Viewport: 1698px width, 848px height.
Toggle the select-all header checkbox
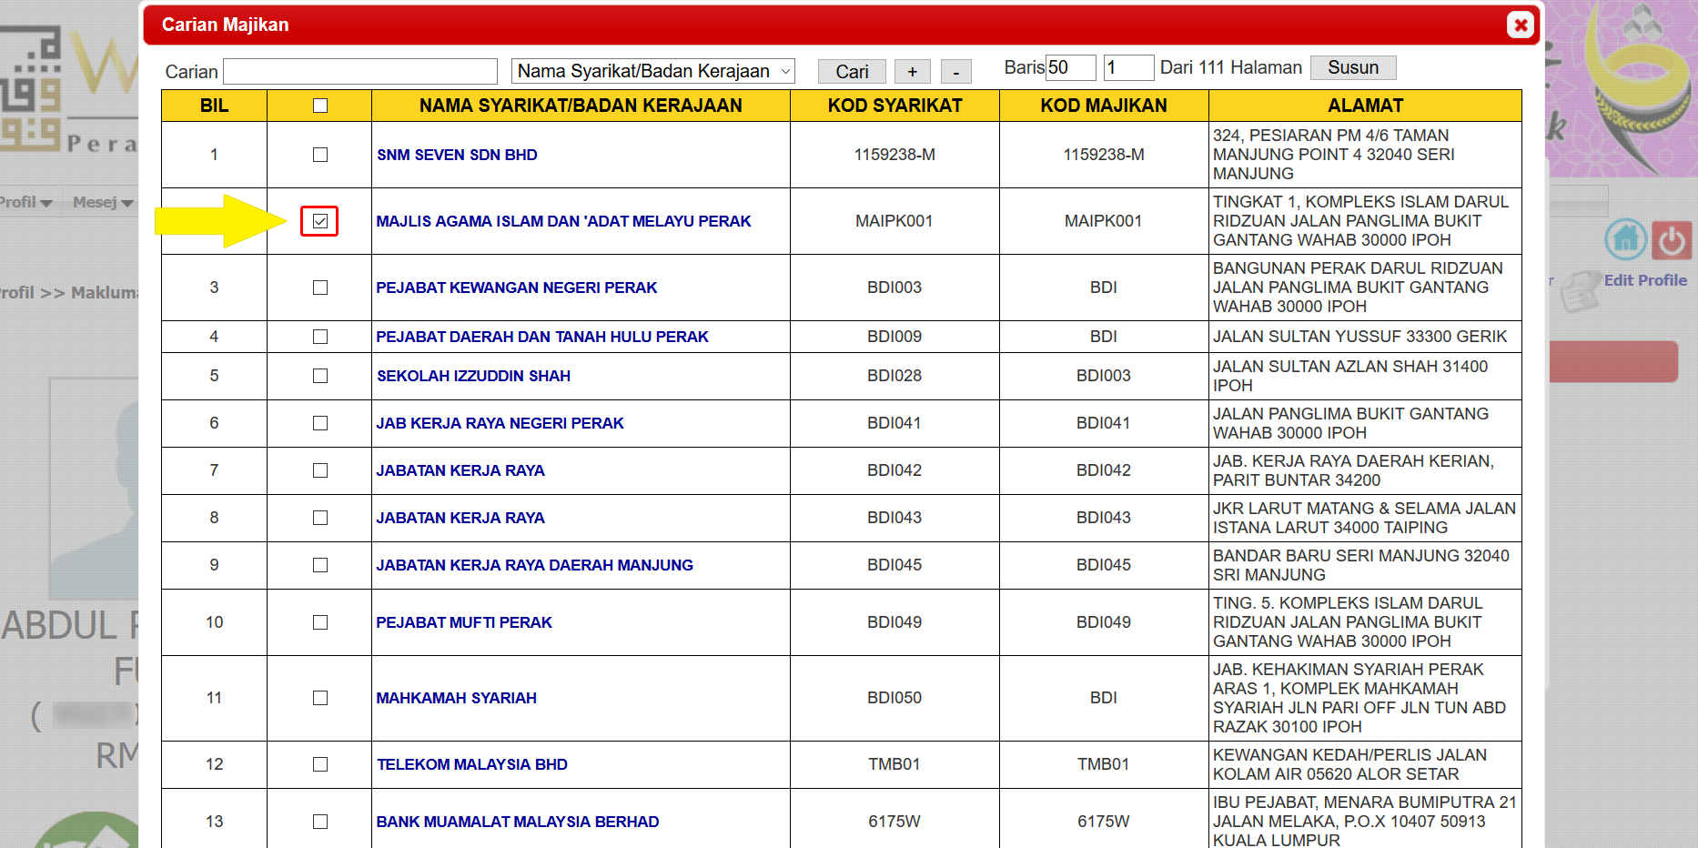tap(319, 106)
